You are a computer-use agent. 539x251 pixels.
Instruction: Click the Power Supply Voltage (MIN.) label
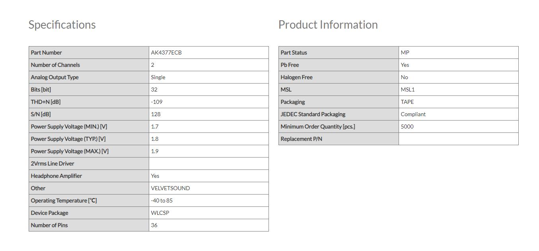coord(69,126)
